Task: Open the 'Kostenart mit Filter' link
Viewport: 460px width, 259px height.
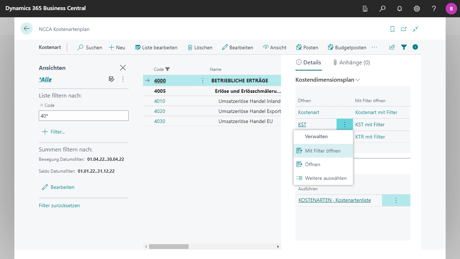Action: coord(376,112)
